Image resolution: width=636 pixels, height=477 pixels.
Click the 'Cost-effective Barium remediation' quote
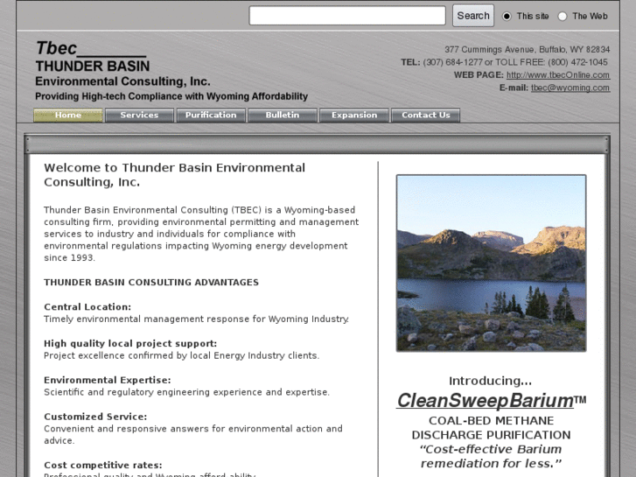tap(491, 456)
